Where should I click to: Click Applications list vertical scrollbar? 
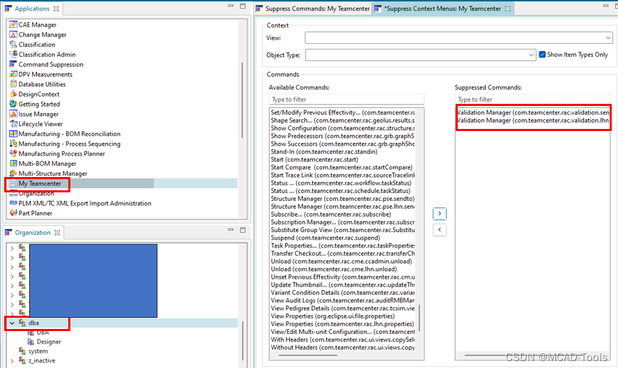click(x=242, y=100)
